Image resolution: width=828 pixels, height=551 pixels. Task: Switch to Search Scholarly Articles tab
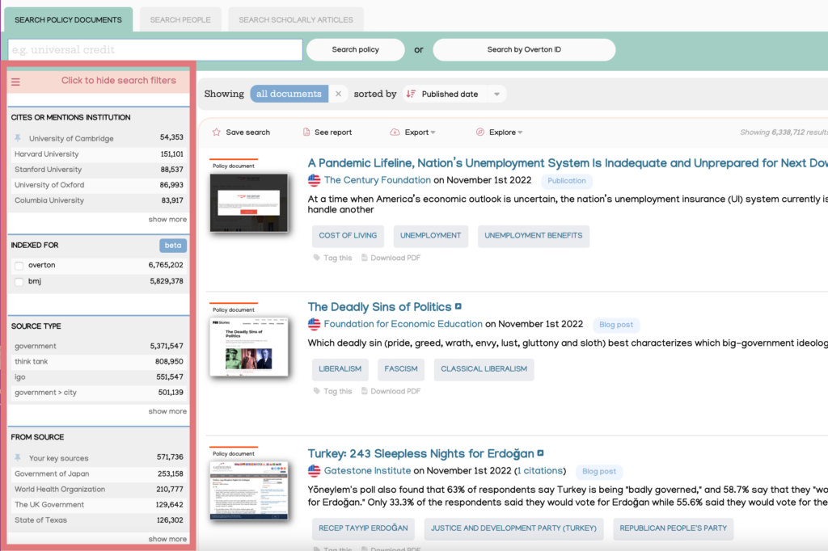pos(296,20)
